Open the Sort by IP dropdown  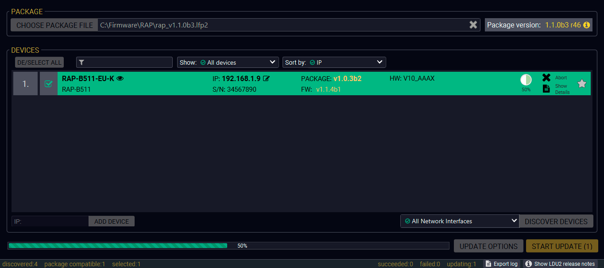[334, 62]
